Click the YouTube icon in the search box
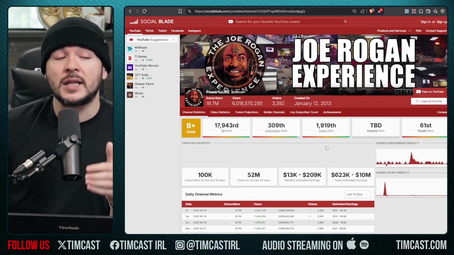The height and width of the screenshot is (255, 454). pos(231,22)
